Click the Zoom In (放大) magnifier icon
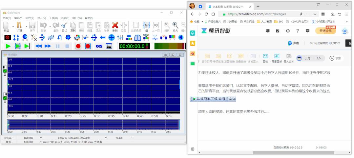This screenshot has height=158, width=354. [175, 25]
